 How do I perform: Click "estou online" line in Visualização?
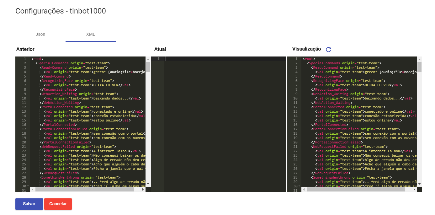pos(358,120)
